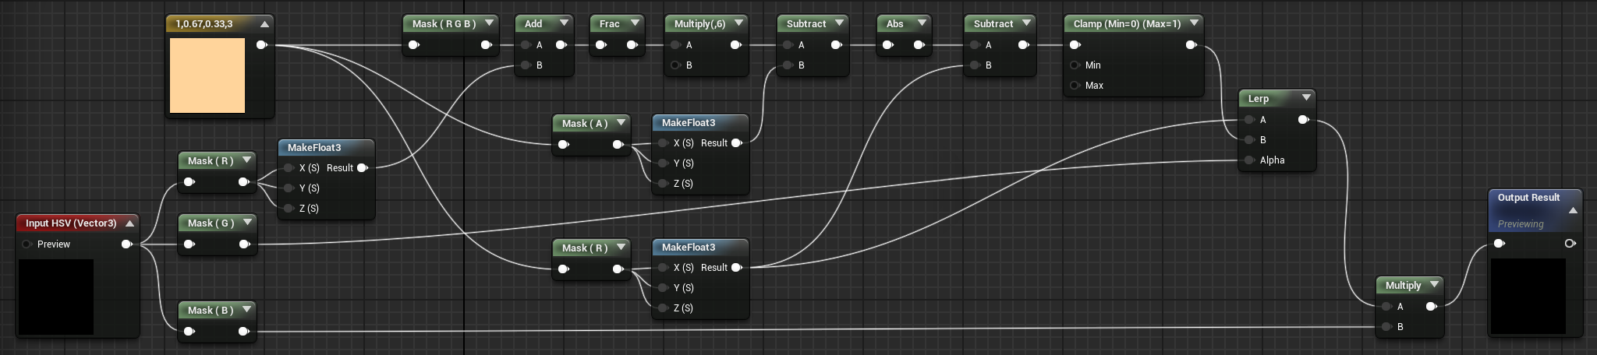
Task: Select the Clamp (Min=0) (Max=1) node title
Action: [1127, 24]
